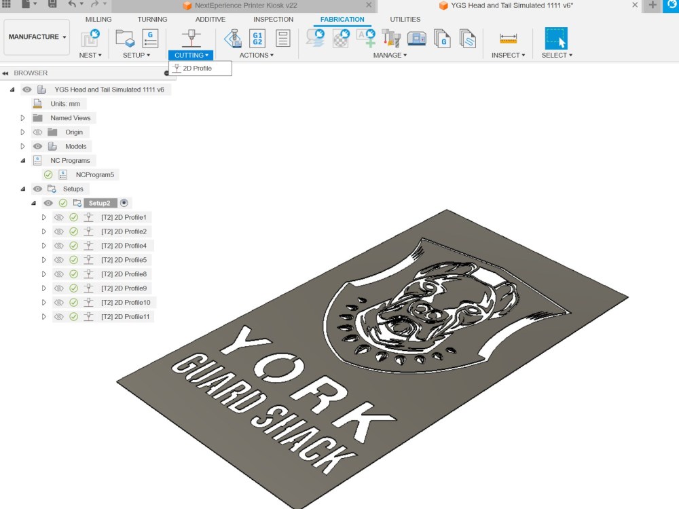Open the NEST dropdown menu
The height and width of the screenshot is (509, 679).
coord(90,56)
